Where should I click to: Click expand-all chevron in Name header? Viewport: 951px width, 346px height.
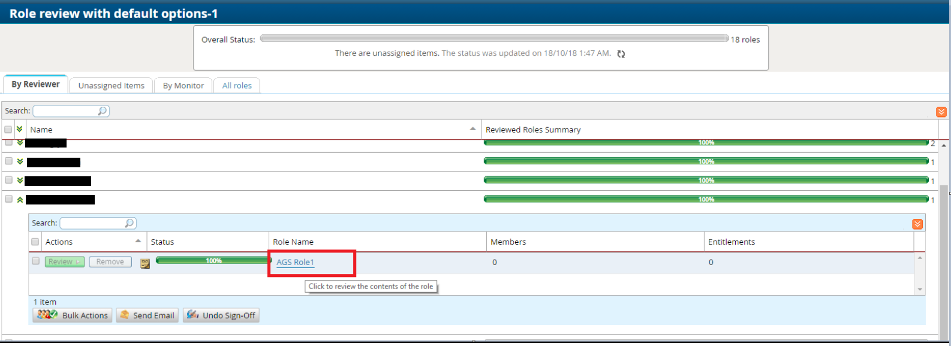pyautogui.click(x=20, y=130)
